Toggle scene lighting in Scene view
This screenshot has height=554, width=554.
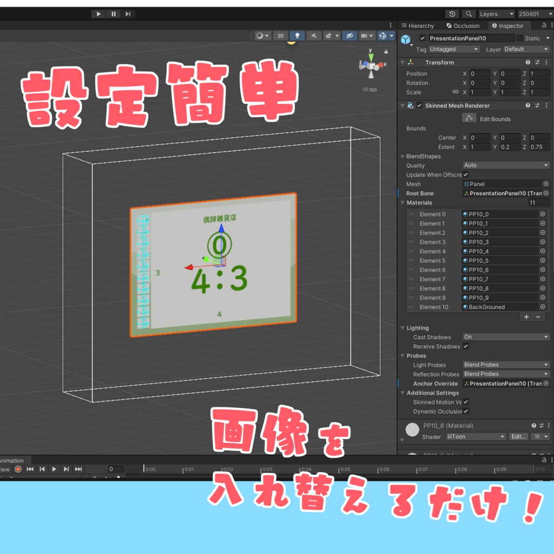(297, 35)
